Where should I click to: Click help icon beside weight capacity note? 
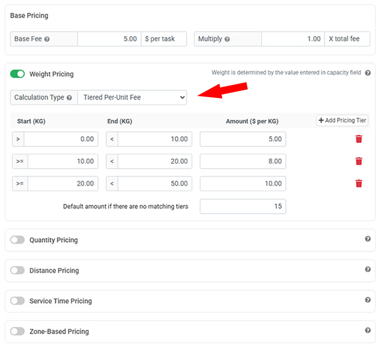367,73
